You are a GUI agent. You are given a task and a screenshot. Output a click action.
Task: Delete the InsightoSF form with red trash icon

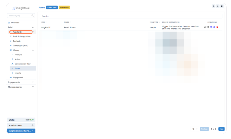[x=217, y=27]
